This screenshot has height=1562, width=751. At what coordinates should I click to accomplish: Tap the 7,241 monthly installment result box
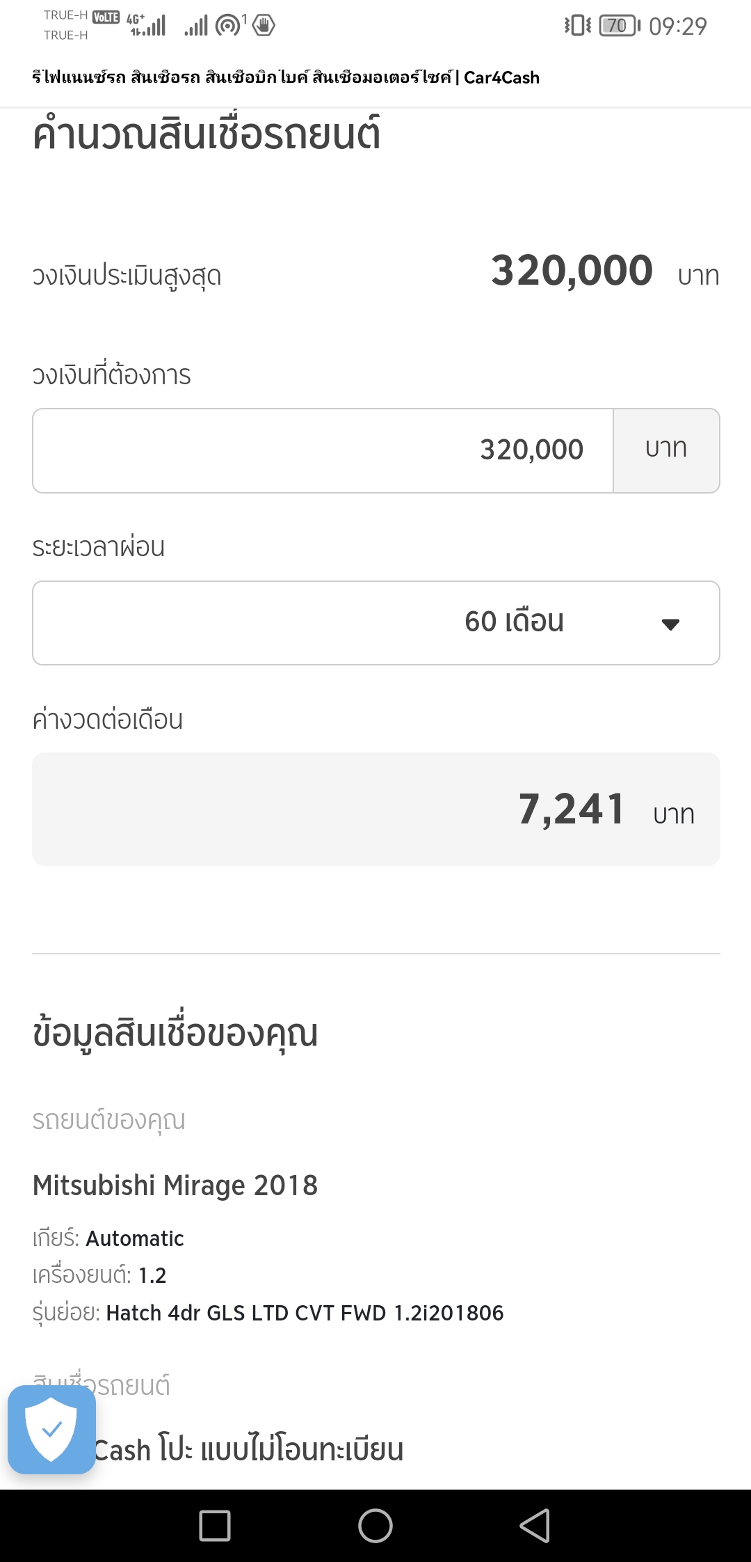pos(375,809)
